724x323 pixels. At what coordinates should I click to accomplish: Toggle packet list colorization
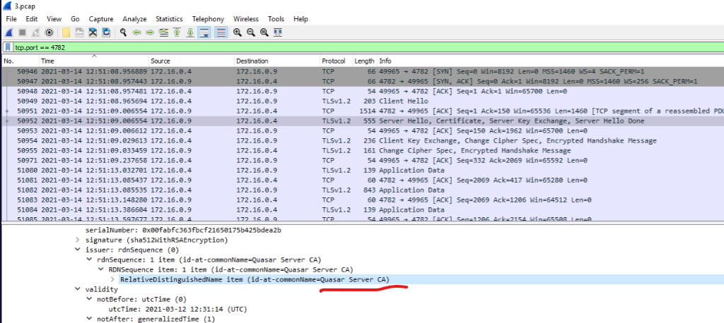[x=221, y=32]
